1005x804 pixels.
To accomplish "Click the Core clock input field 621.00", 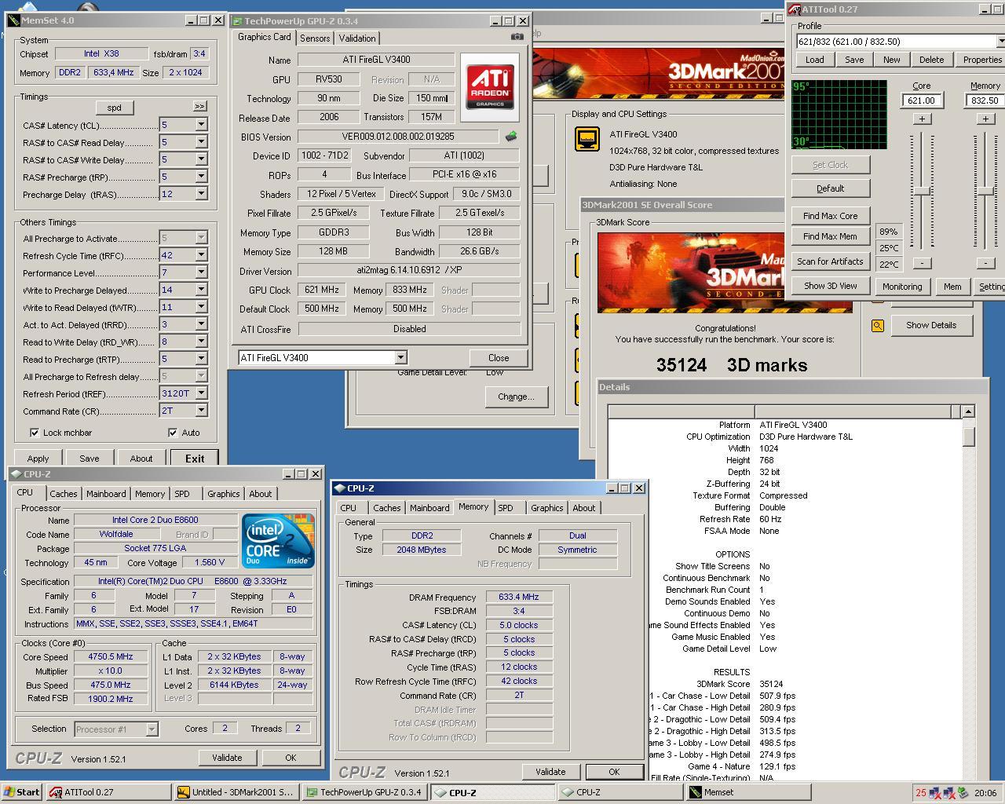I will coord(921,100).
